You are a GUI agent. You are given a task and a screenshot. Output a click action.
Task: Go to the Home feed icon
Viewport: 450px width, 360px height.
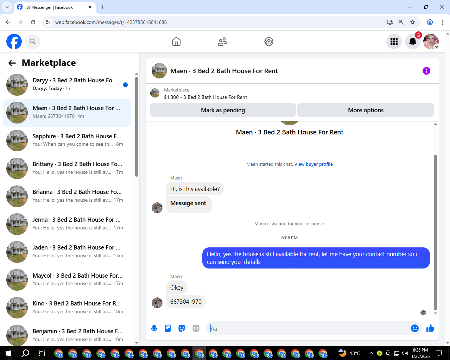176,42
